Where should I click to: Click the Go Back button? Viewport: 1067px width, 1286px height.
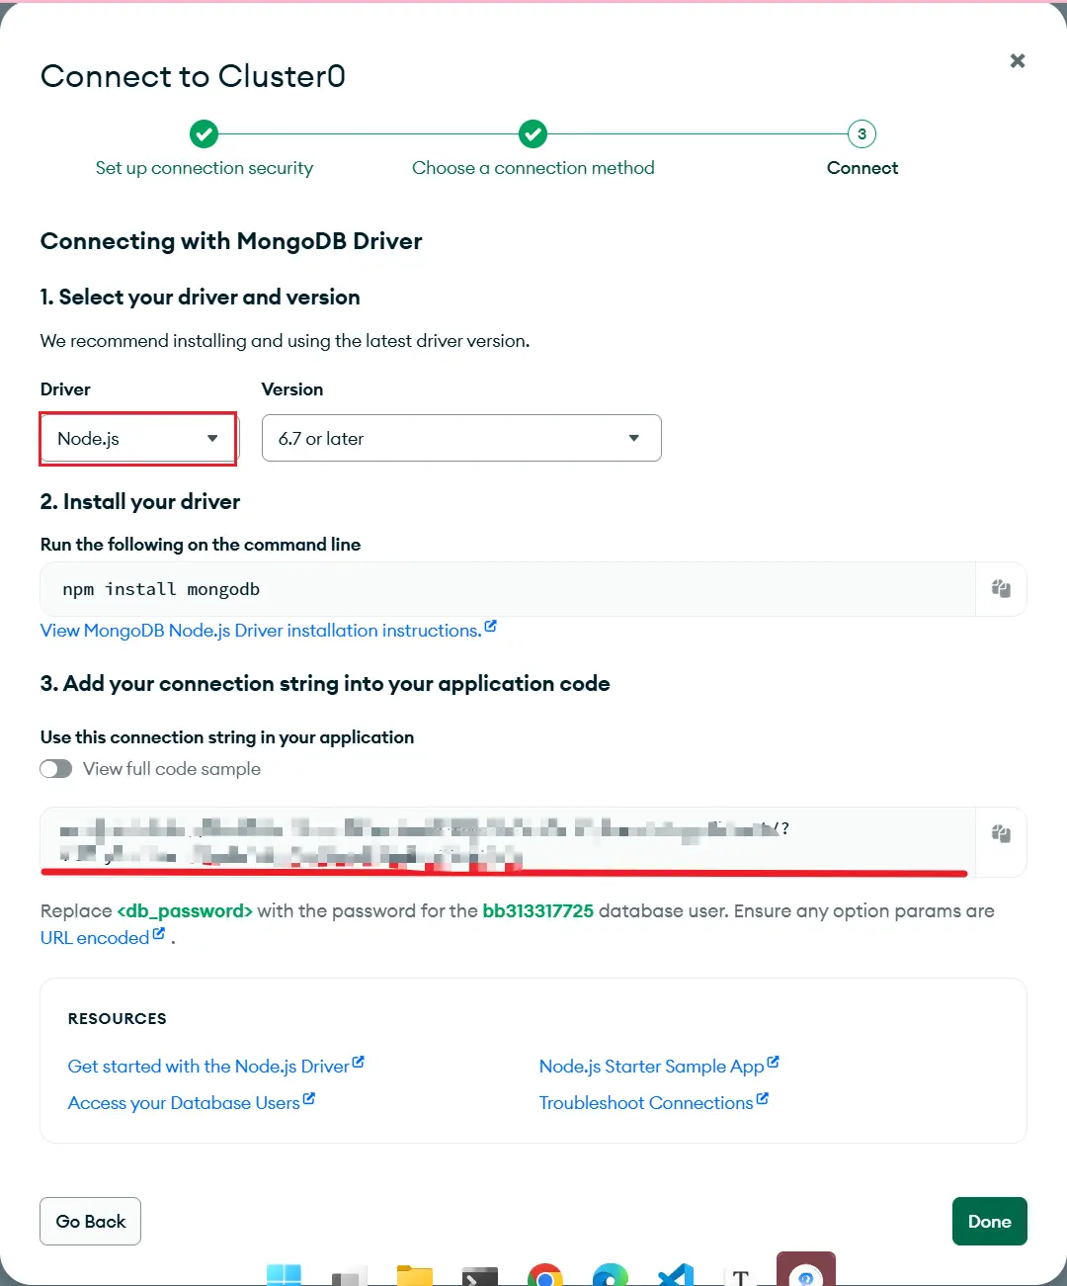pos(91,1222)
